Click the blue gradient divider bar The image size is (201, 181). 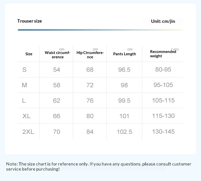pyautogui.click(x=100, y=30)
